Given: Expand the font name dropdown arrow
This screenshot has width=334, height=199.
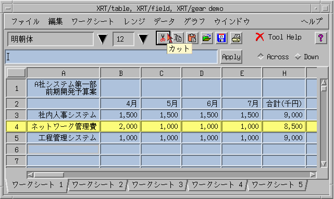Looking at the screenshot, I should [103, 39].
